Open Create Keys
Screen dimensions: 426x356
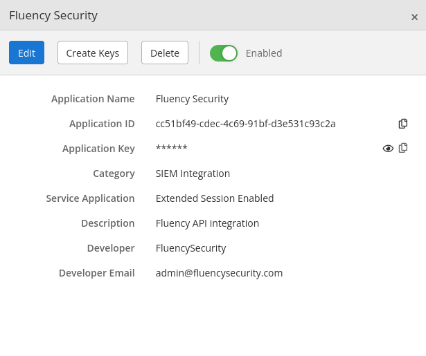93,53
